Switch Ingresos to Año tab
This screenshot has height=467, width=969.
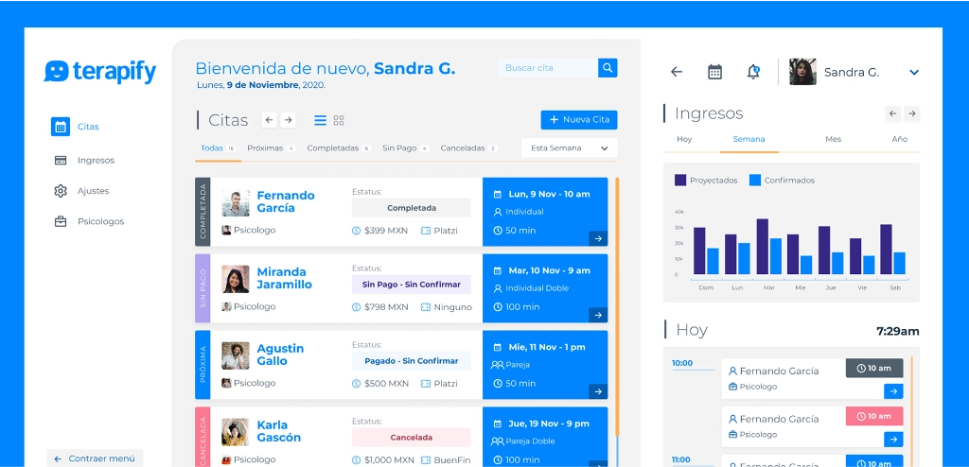(899, 139)
